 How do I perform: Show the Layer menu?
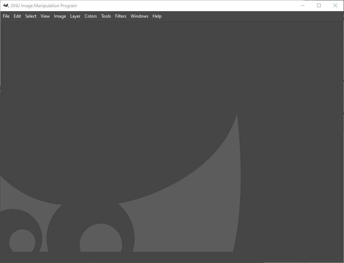pos(75,16)
